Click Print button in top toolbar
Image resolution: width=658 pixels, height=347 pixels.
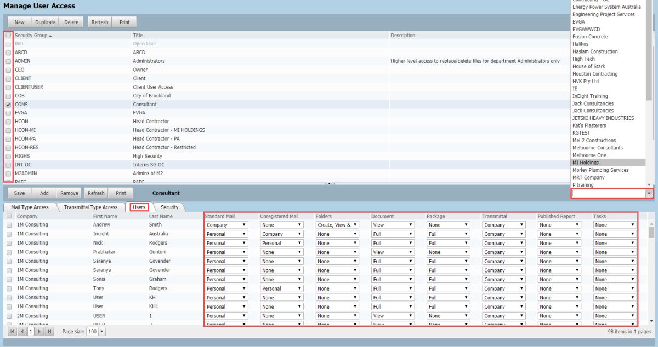(x=124, y=22)
